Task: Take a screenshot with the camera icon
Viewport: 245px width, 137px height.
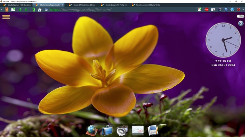Action: 213,10
